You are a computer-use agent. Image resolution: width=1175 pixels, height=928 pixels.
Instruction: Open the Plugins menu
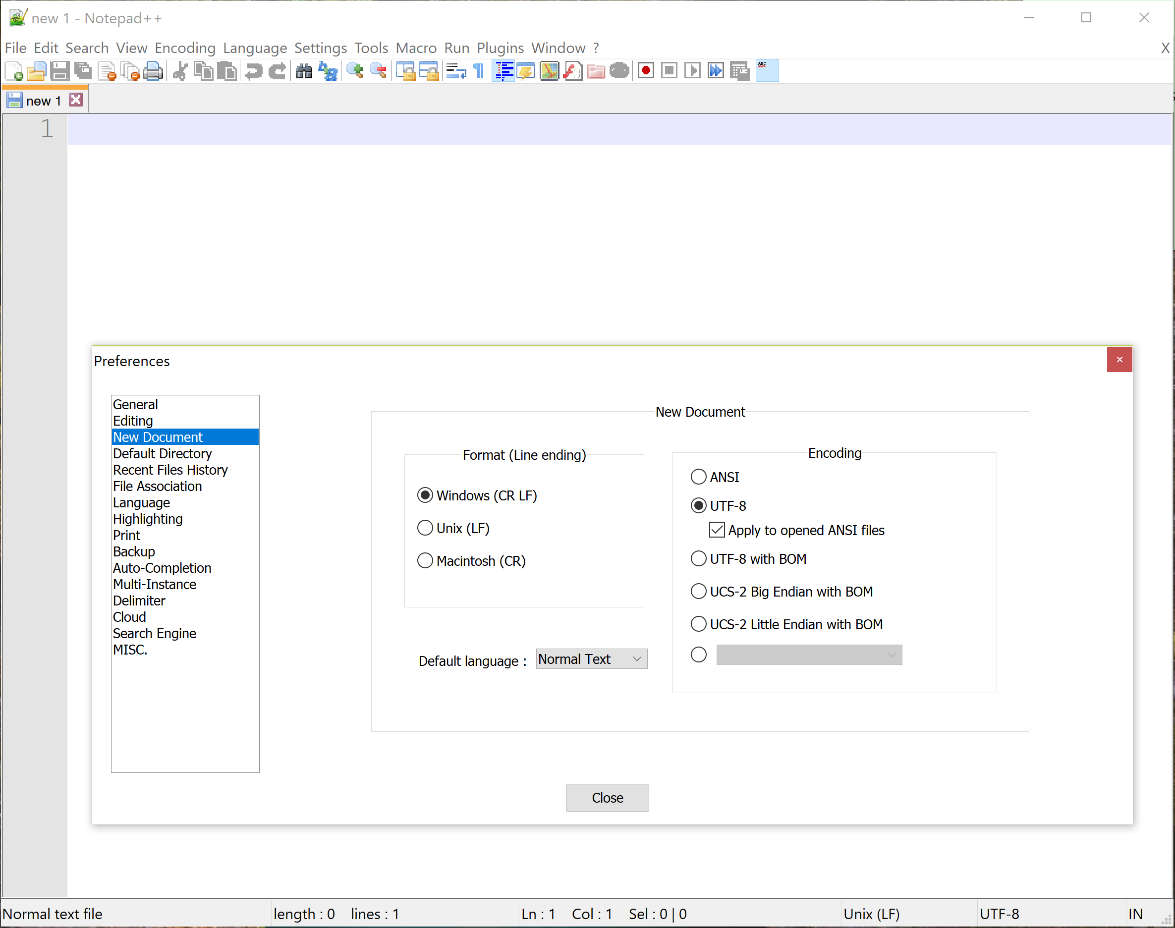[500, 49]
